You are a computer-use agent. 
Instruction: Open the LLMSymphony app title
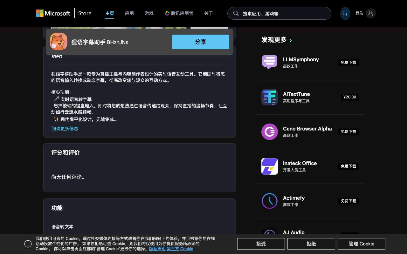click(x=301, y=59)
